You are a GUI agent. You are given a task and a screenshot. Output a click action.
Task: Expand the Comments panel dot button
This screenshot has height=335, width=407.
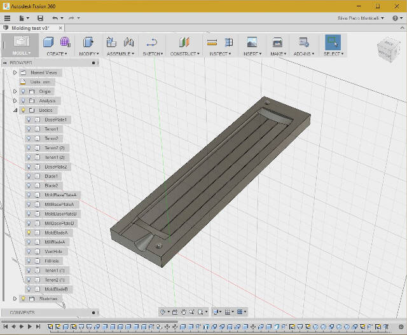(93, 313)
